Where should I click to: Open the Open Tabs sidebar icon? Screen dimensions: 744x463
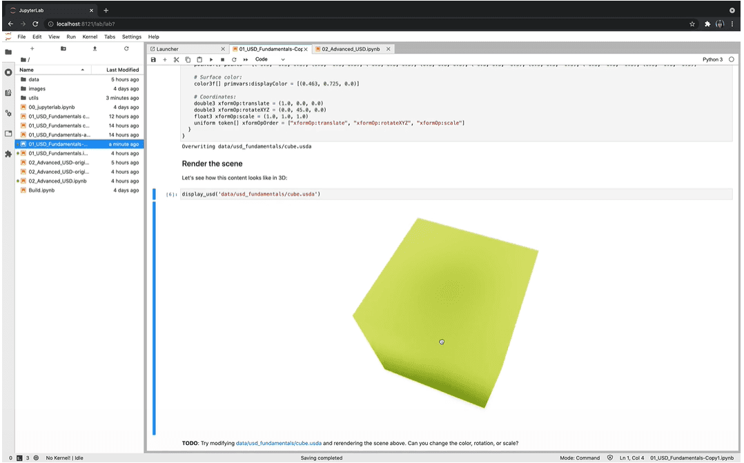coord(8,134)
